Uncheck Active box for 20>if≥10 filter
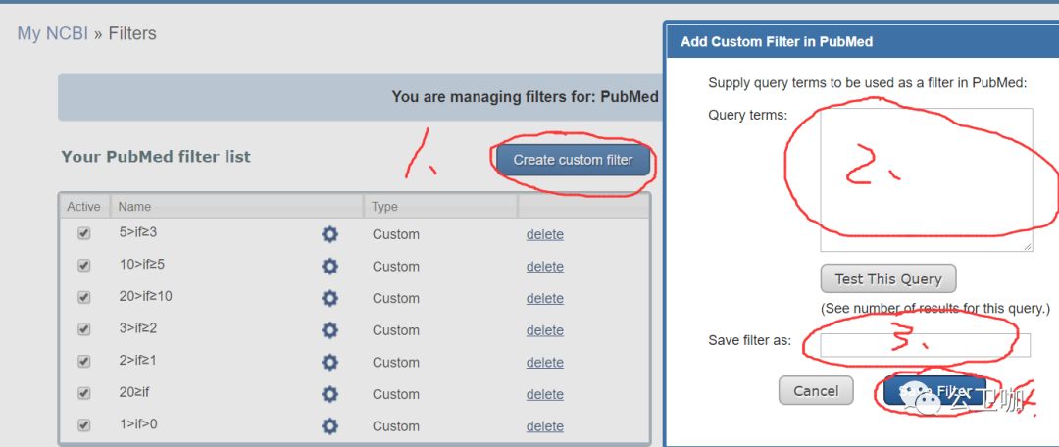Image resolution: width=1059 pixels, height=447 pixels. click(x=83, y=297)
